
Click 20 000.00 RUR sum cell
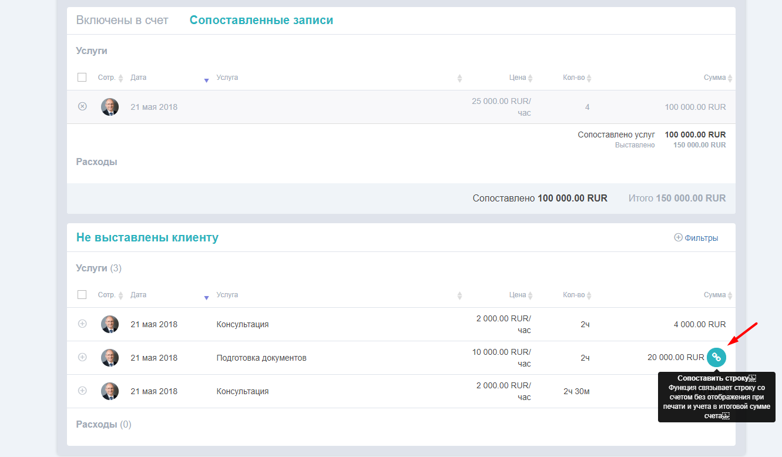(x=676, y=357)
